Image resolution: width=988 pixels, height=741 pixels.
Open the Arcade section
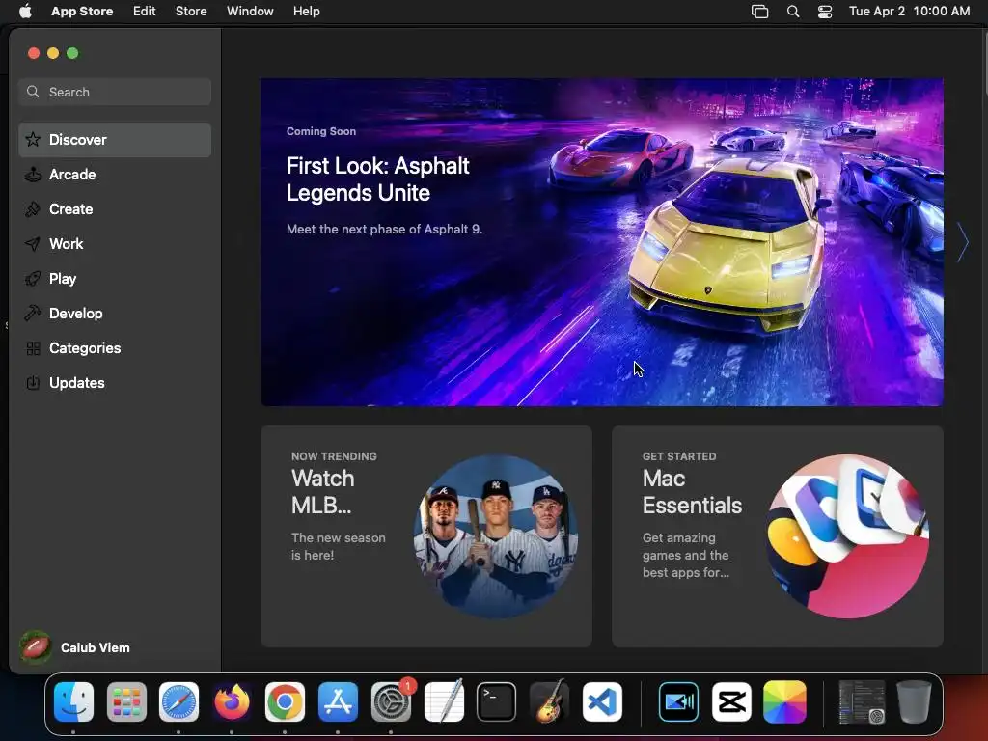115,175
